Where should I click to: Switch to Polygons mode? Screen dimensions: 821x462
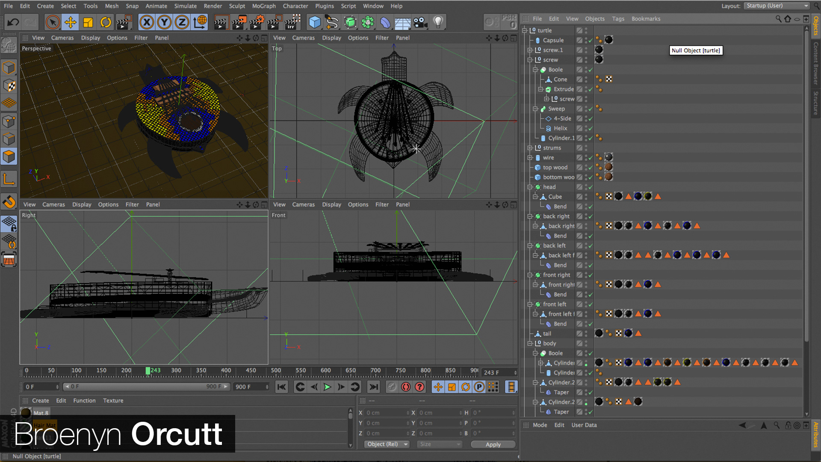point(9,157)
